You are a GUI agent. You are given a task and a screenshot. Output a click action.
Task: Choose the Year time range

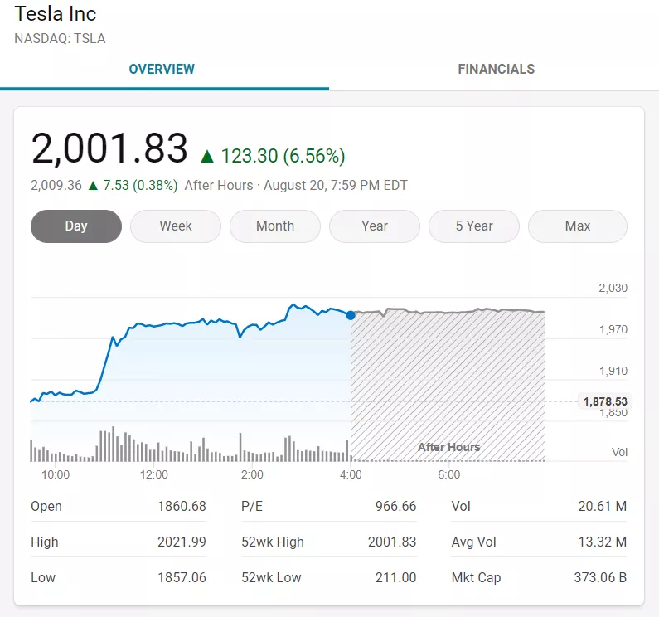point(375,226)
